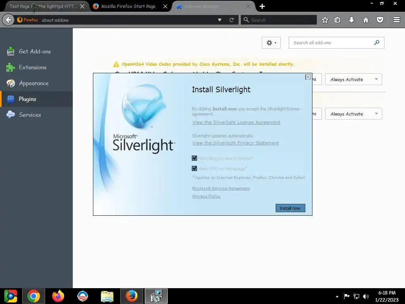Close the Mozilla Firefox Start Page tab

point(165,6)
